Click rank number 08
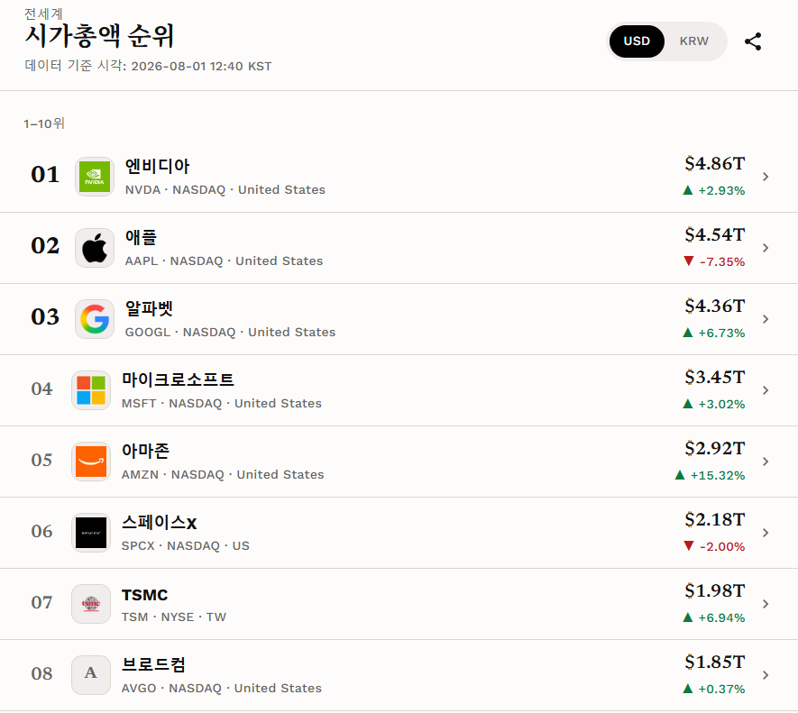Viewport: 798px width, 713px height. tap(41, 674)
